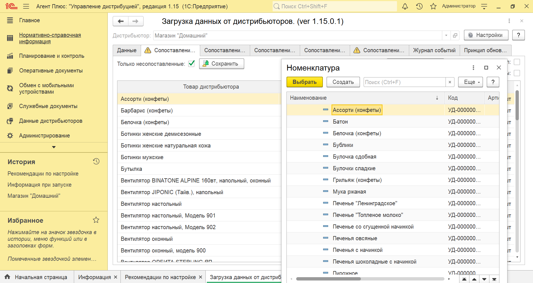
Task: Open the form's more options dots
Action: [509, 21]
